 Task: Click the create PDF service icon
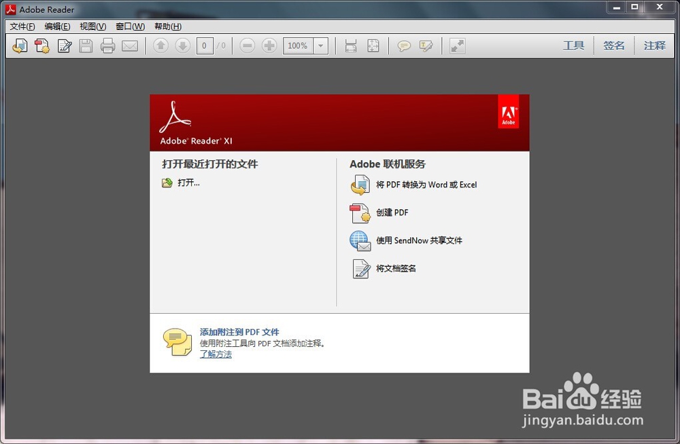point(360,212)
